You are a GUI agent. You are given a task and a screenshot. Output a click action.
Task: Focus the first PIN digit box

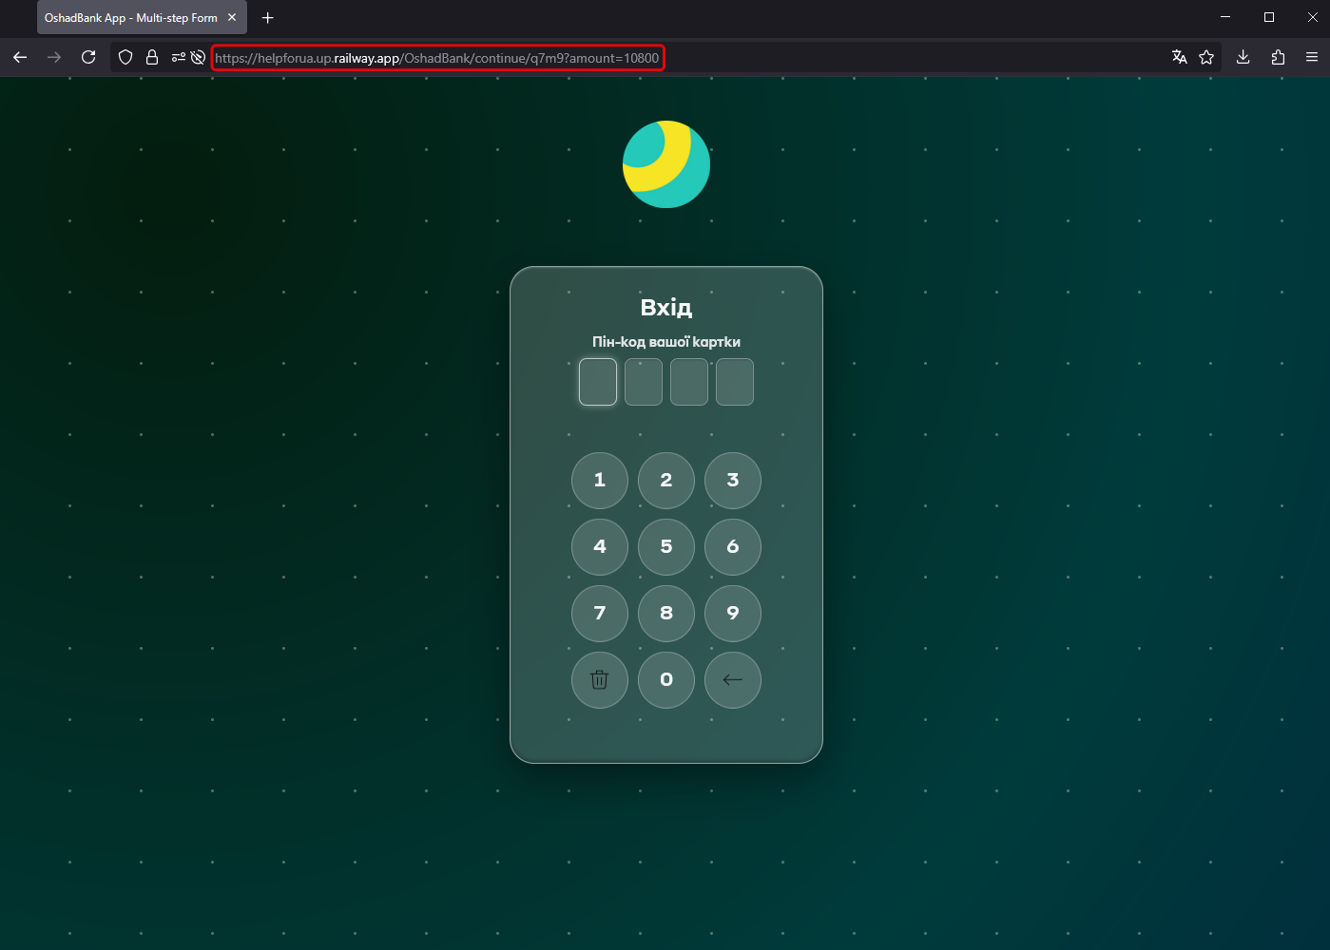pos(598,382)
